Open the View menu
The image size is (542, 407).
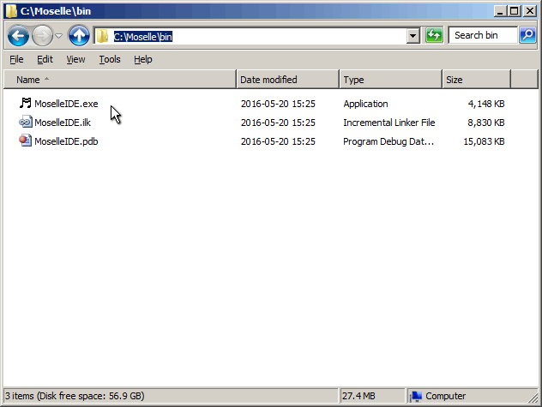point(75,59)
